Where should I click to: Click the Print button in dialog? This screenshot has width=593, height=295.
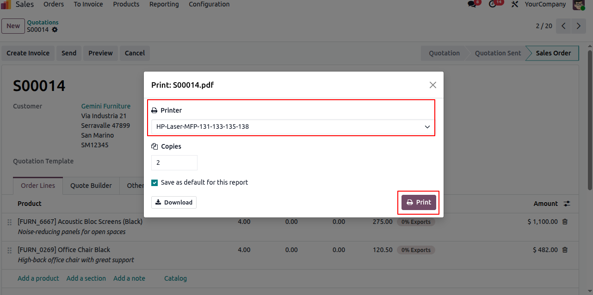[419, 202]
